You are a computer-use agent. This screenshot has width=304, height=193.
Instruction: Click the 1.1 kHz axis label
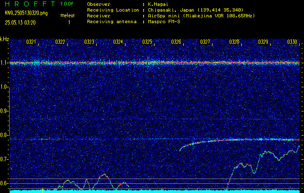click(3, 63)
